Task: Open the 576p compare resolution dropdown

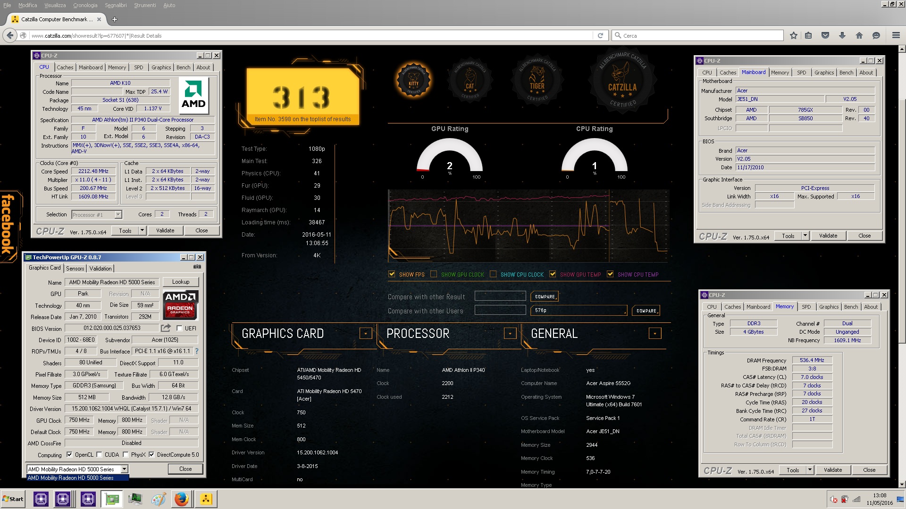Action: [x=579, y=310]
